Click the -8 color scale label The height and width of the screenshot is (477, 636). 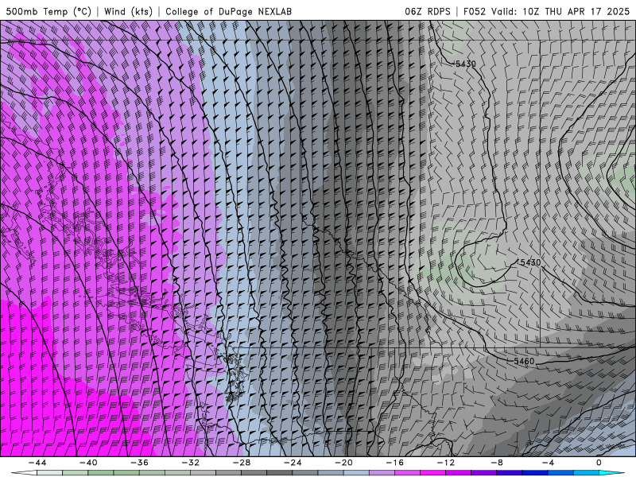point(497,463)
